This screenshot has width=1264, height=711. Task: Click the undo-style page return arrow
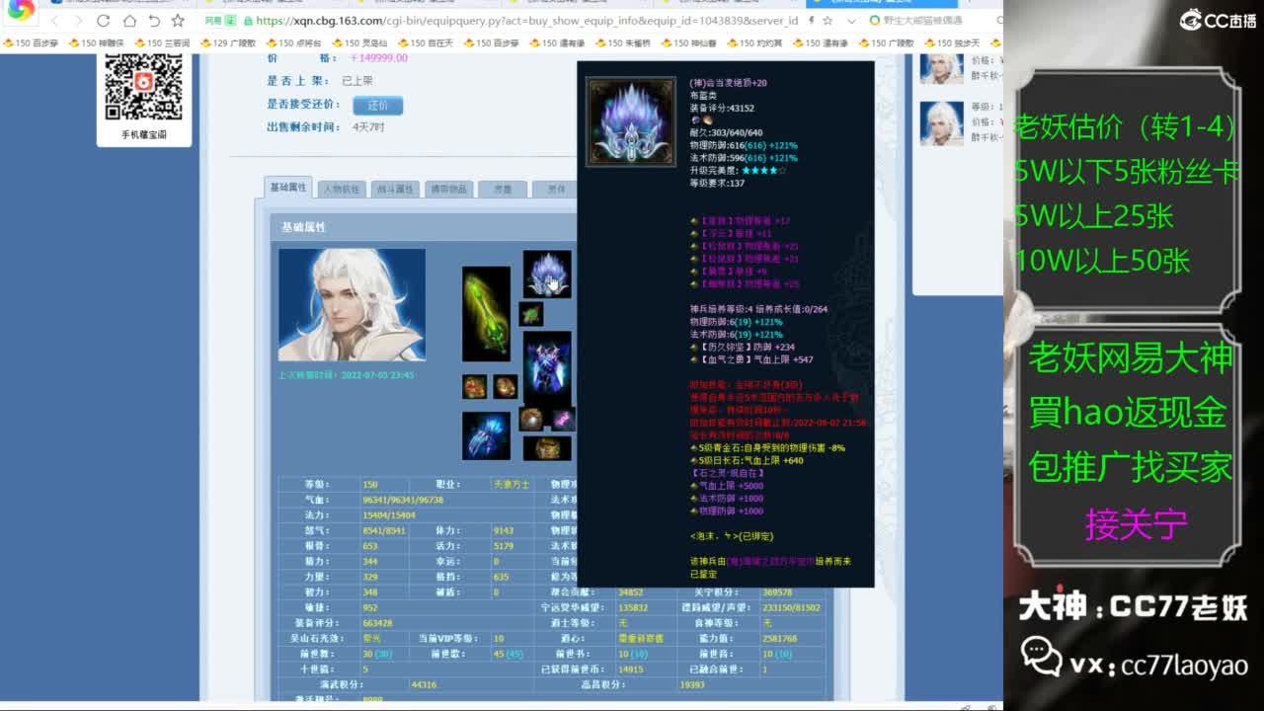[156, 21]
